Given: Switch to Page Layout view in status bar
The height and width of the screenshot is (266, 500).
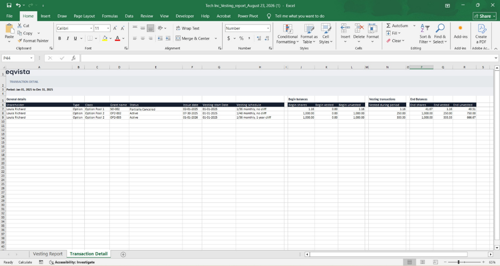Looking at the screenshot, I should click(x=423, y=262).
